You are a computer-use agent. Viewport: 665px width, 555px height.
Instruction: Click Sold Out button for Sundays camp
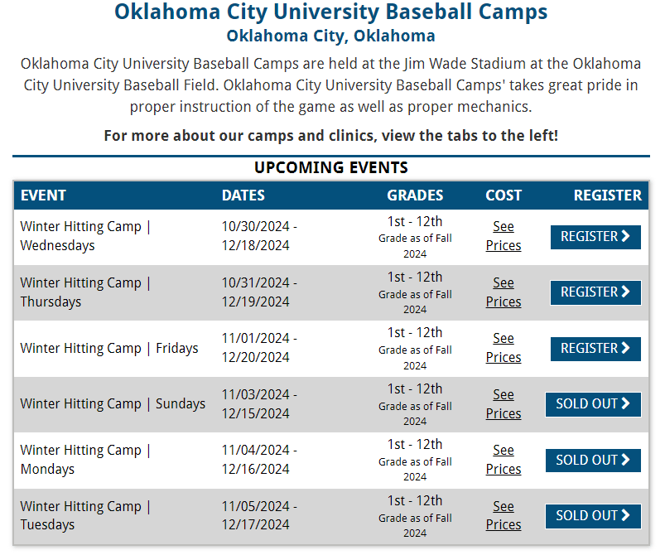593,404
